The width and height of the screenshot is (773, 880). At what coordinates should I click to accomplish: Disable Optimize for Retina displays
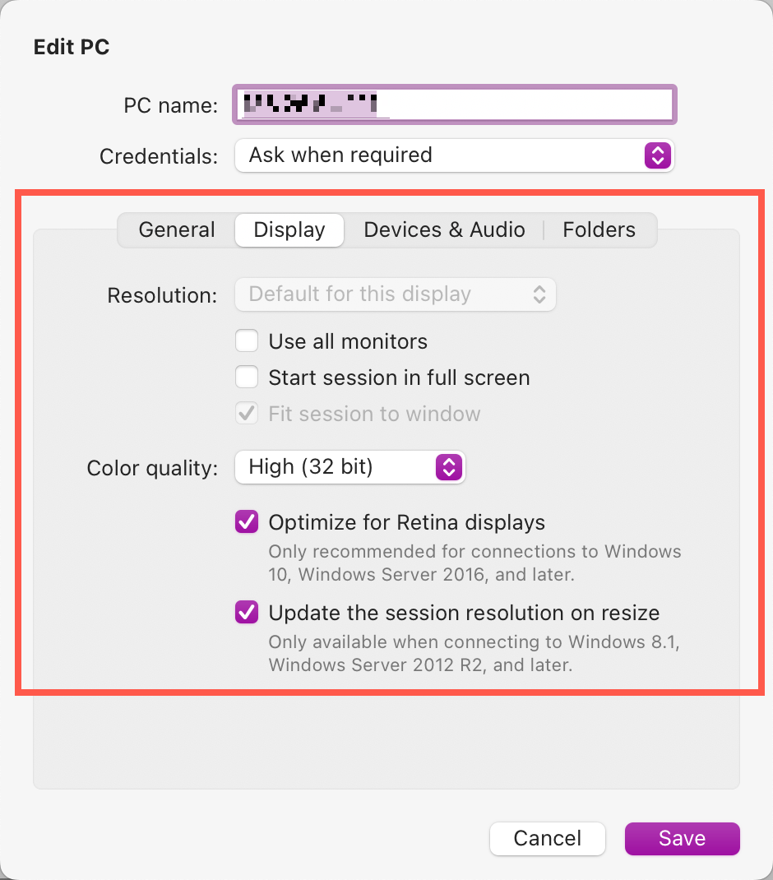click(247, 522)
